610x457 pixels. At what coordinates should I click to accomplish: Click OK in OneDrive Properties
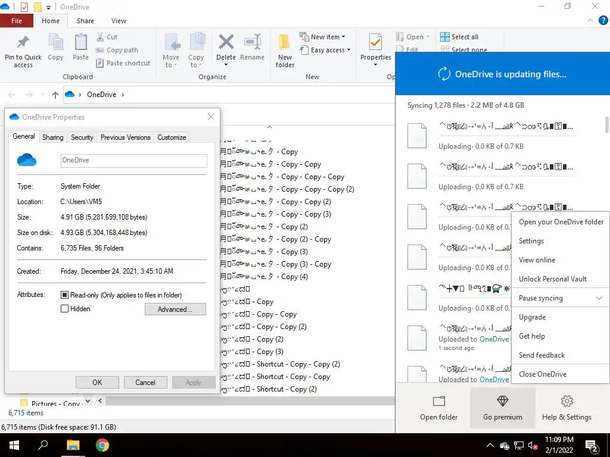pos(97,383)
